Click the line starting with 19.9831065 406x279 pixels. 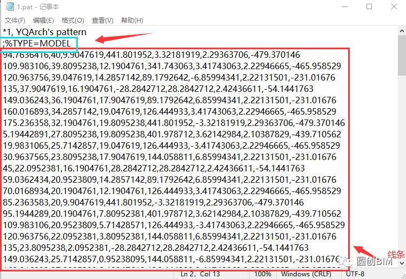pos(171,145)
